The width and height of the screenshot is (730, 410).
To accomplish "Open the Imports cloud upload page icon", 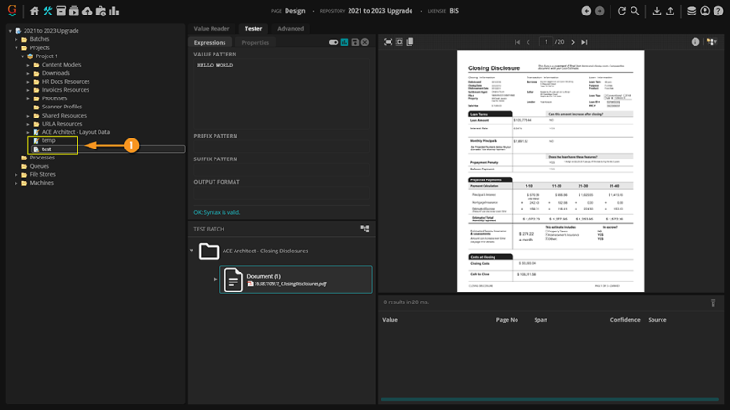I will point(87,11).
